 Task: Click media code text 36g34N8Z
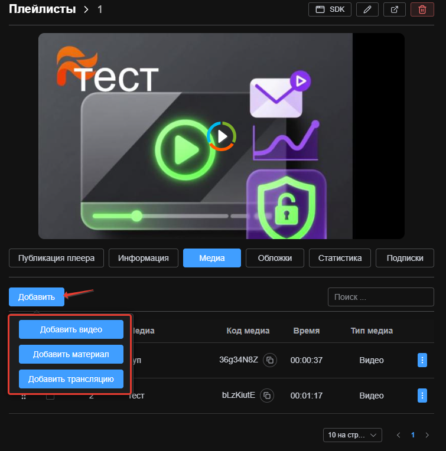(239, 360)
